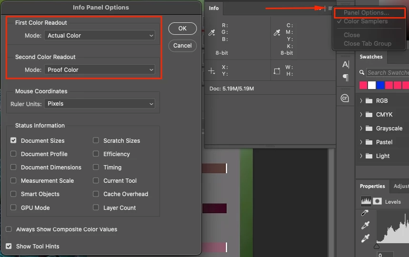The height and width of the screenshot is (257, 409).
Task: Click the crosshair coordinates icon in Info panel
Action: coord(211,71)
